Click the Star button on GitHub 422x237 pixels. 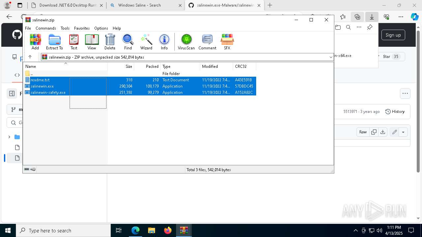pyautogui.click(x=391, y=57)
